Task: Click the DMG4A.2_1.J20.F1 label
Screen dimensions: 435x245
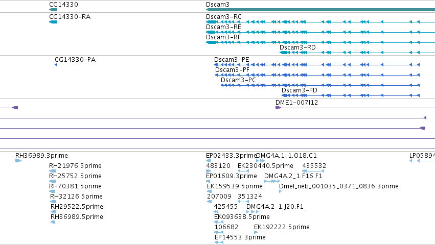Action: [275, 207]
